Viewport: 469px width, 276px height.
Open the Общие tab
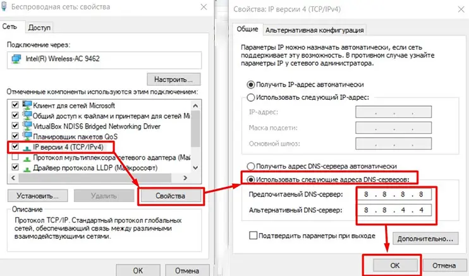(247, 29)
